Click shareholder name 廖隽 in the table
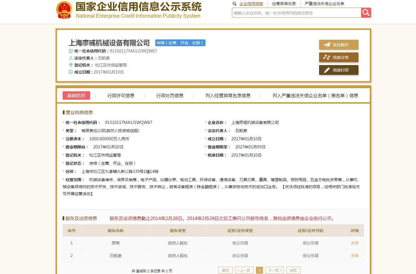 116,243
